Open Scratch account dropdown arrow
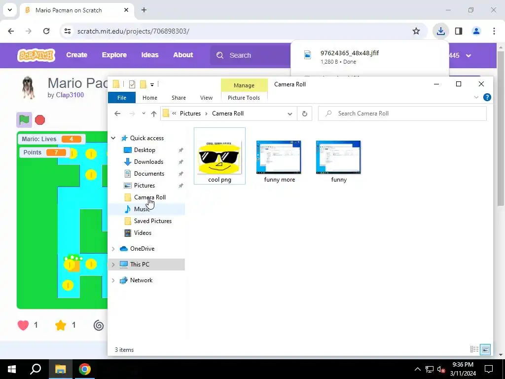This screenshot has width=505, height=379. (x=469, y=55)
